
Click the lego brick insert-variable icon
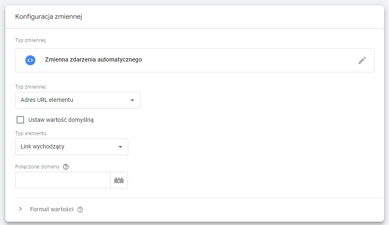click(x=119, y=180)
